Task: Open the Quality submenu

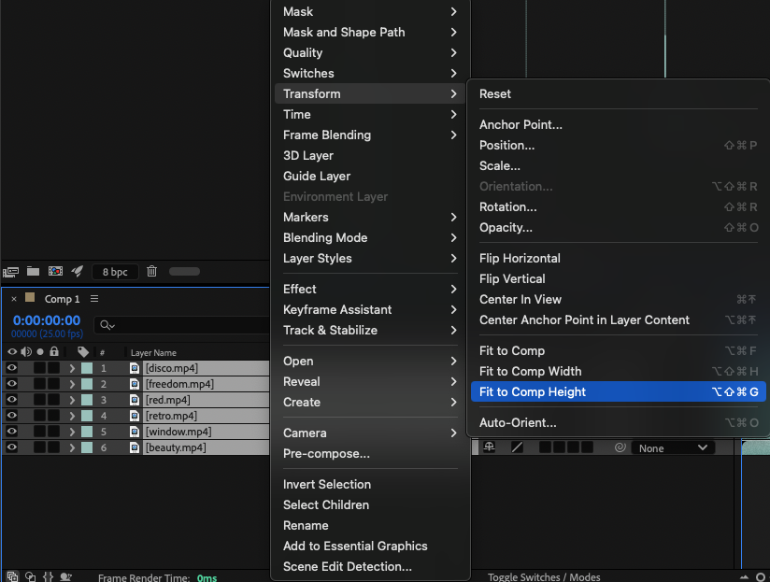Action: click(x=370, y=52)
